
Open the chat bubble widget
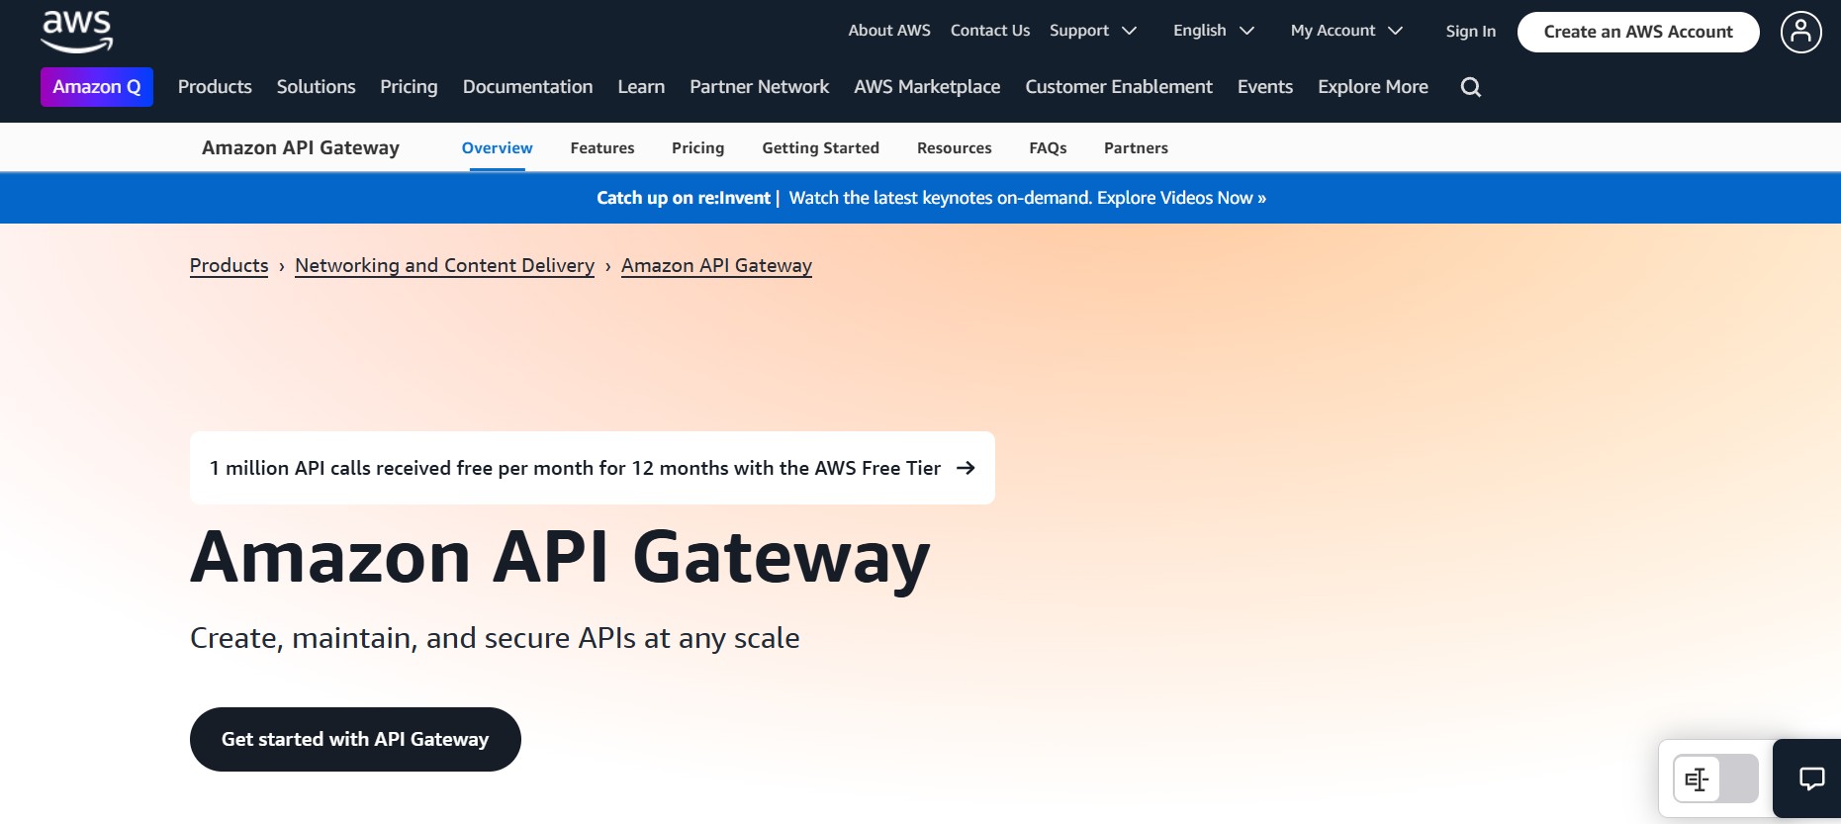[x=1810, y=778]
